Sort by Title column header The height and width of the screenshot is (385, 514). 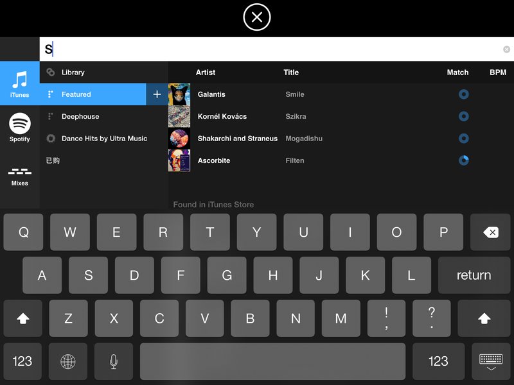coord(291,73)
